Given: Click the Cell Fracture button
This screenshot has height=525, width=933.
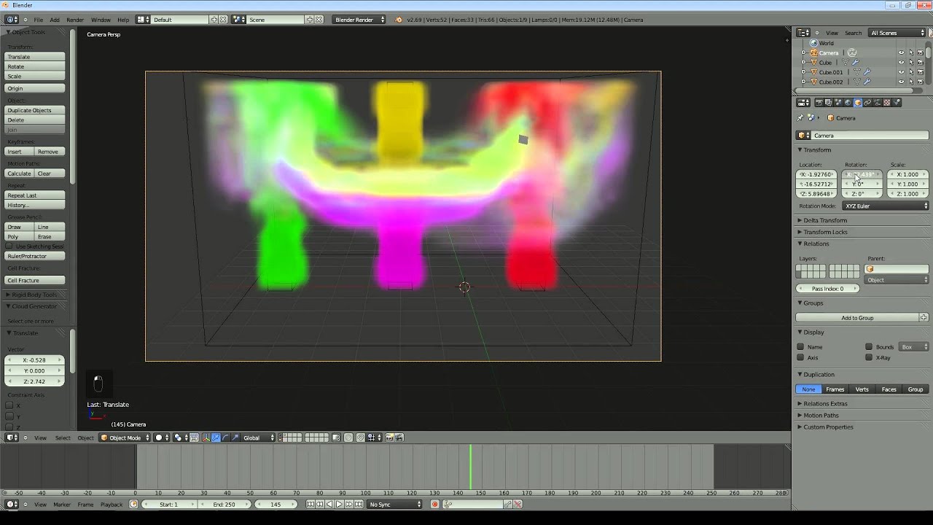Looking at the screenshot, I should 35,280.
